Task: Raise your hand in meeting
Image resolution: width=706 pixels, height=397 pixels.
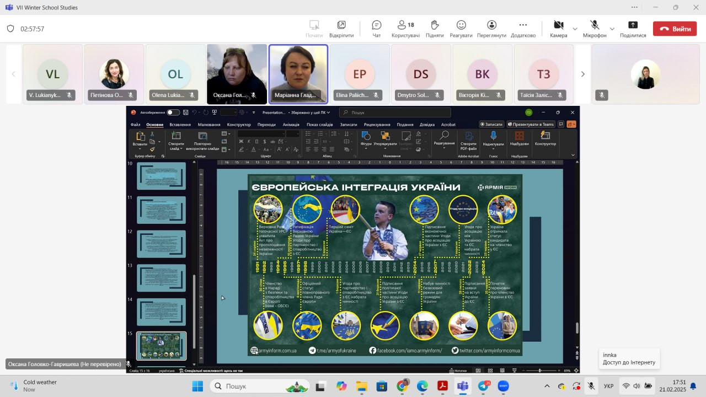Action: click(x=435, y=28)
